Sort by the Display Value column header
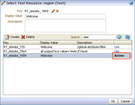Viewport: 135px width, 105px height. (58, 43)
